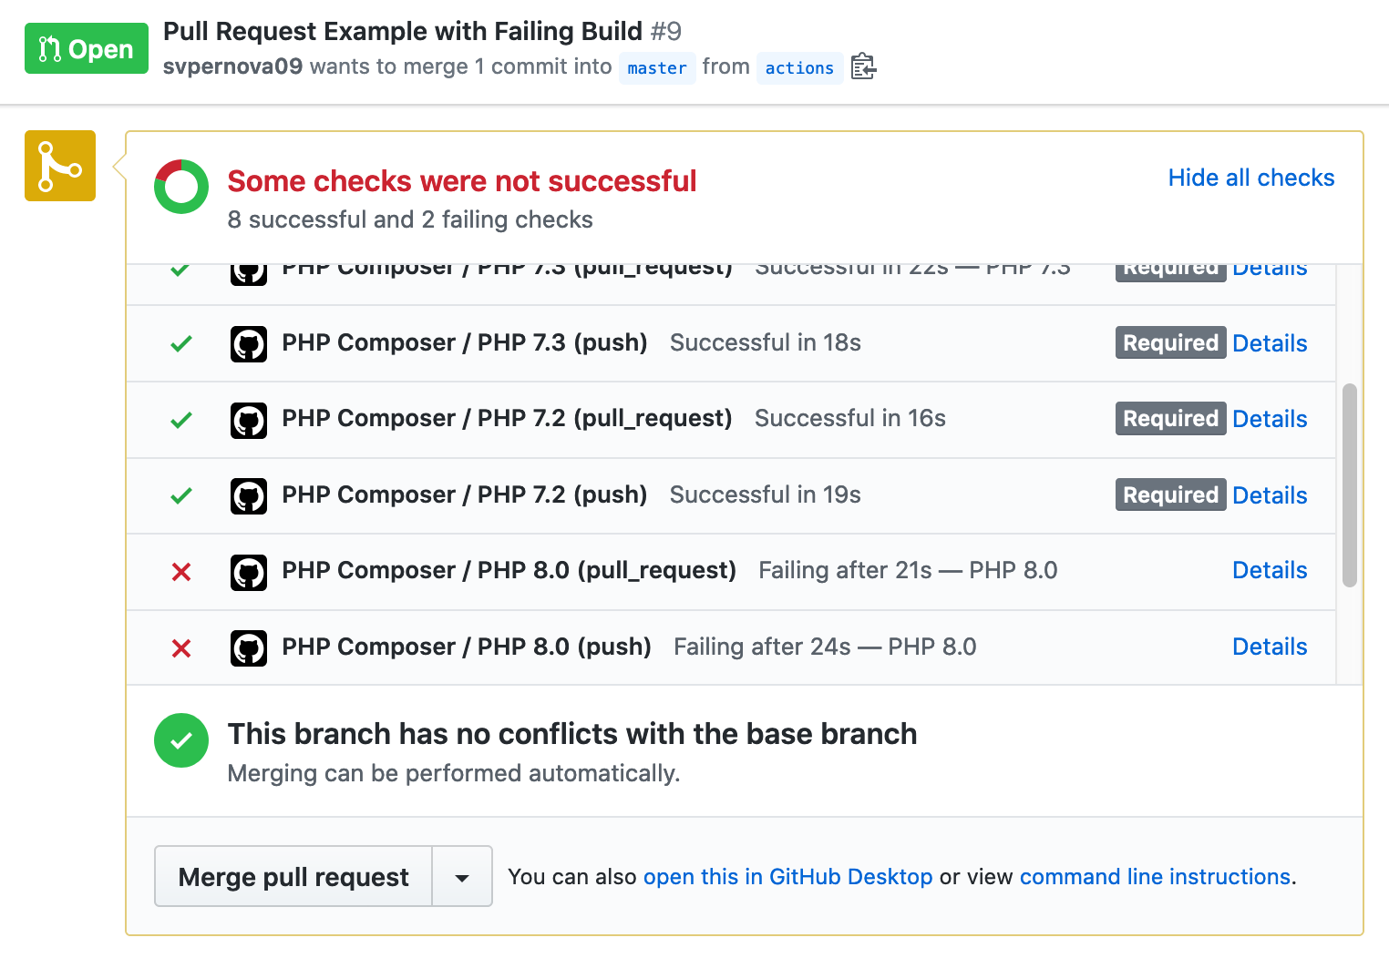Click red X on PHP 8.0 (push) check

(181, 648)
